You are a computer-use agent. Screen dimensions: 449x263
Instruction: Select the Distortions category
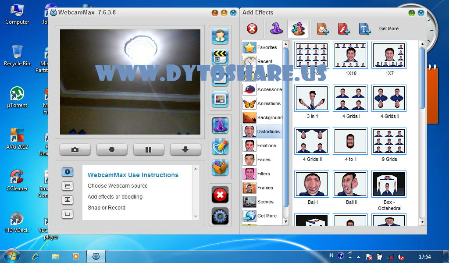pyautogui.click(x=262, y=131)
